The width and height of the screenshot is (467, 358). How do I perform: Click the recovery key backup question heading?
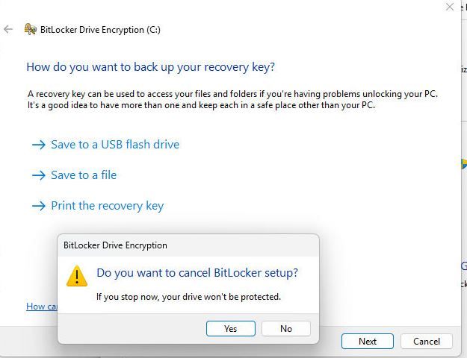150,67
